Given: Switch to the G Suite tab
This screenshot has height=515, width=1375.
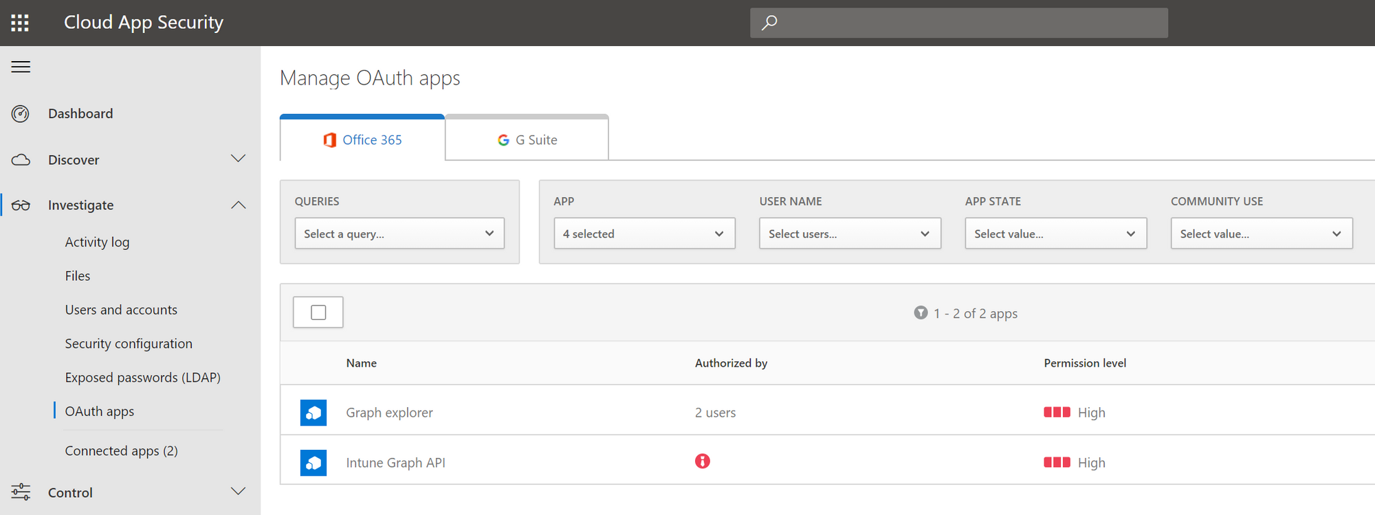Looking at the screenshot, I should click(x=527, y=138).
